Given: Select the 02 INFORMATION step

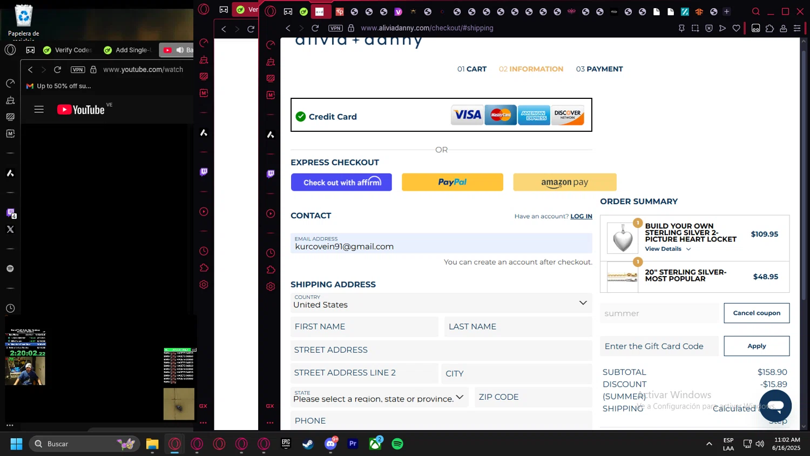Looking at the screenshot, I should pyautogui.click(x=531, y=69).
